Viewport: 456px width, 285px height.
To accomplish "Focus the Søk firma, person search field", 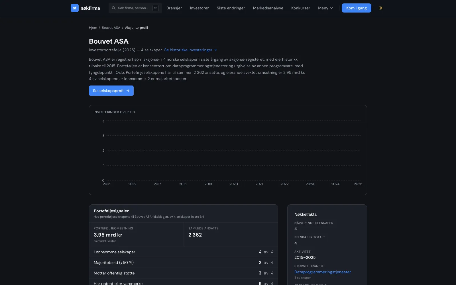I will (x=135, y=8).
